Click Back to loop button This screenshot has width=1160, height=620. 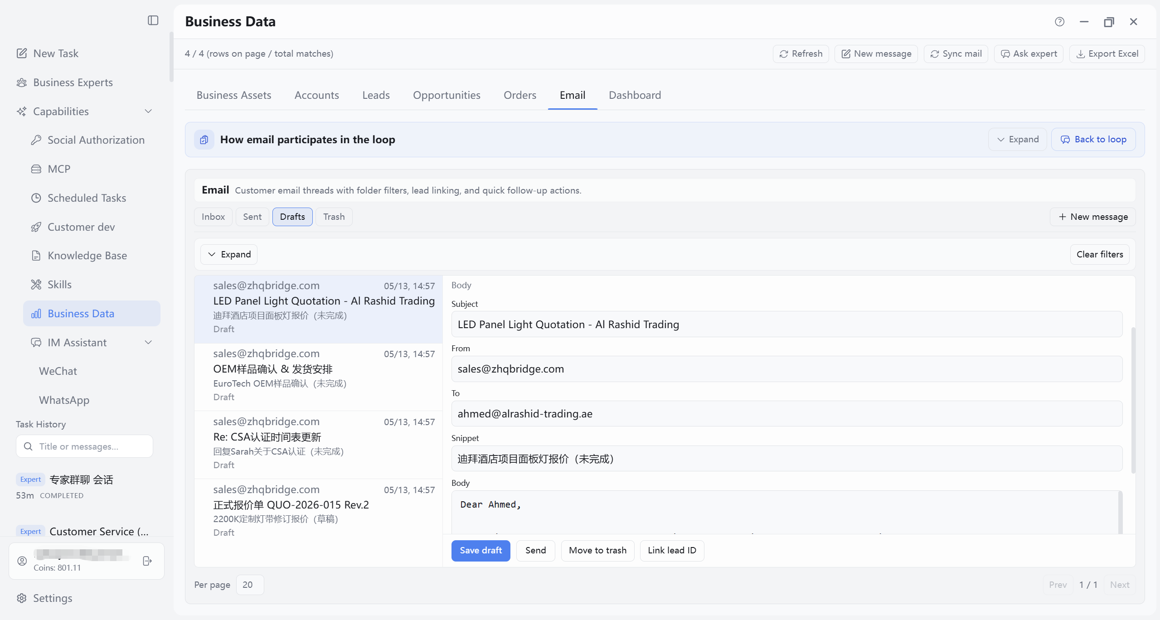[1093, 140]
